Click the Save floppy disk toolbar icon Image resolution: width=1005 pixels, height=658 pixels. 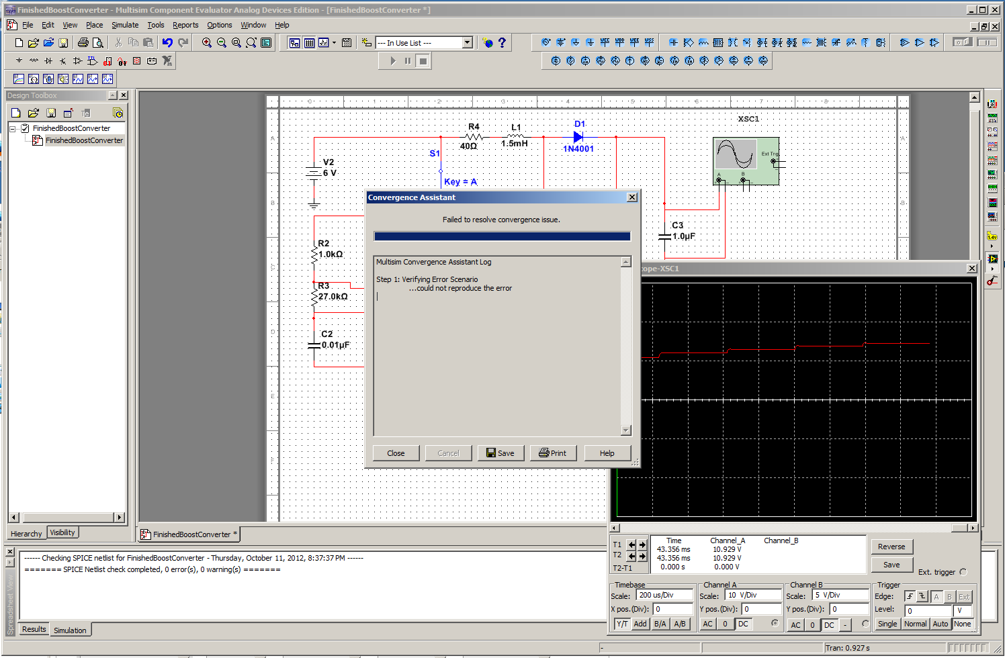click(63, 43)
